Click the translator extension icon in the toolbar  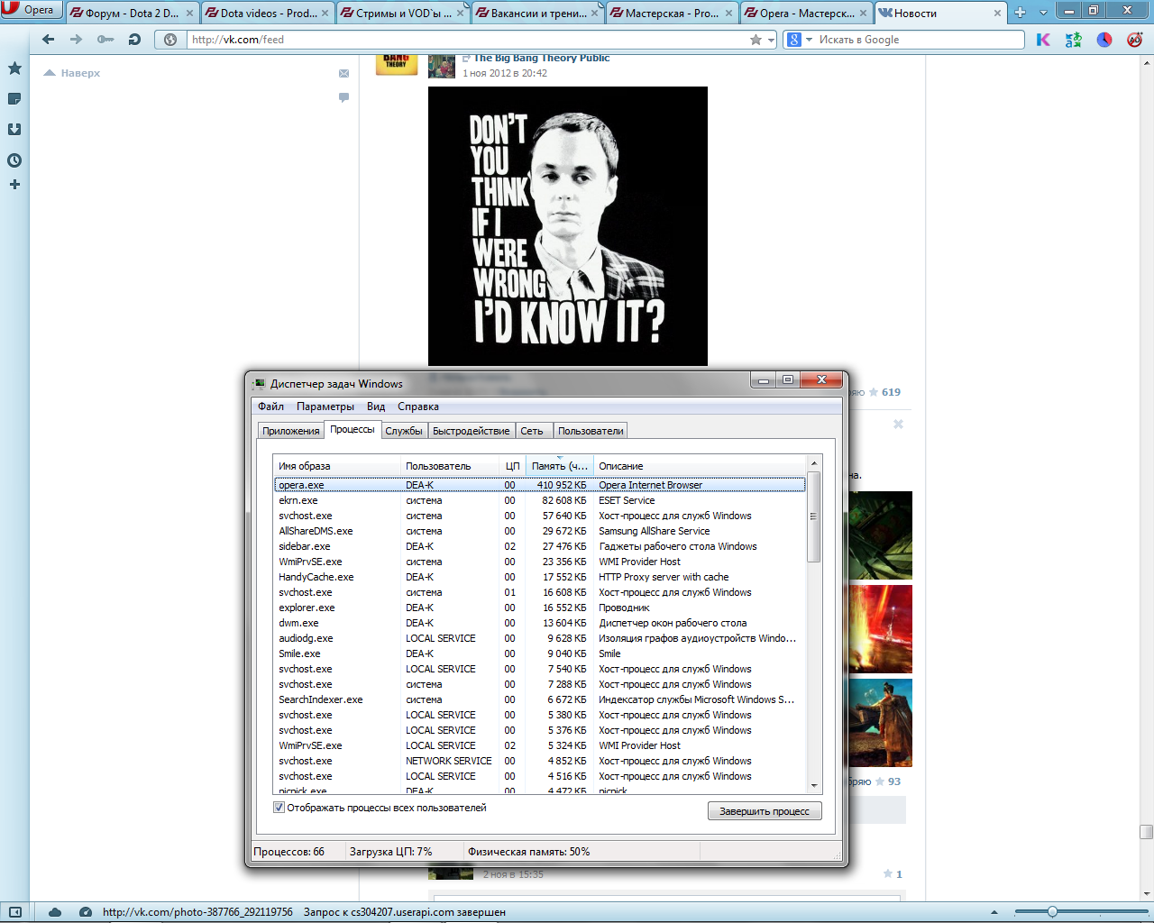coord(1073,40)
